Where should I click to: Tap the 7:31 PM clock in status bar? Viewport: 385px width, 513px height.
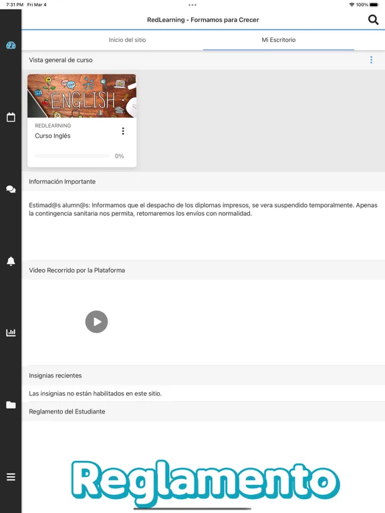[x=15, y=5]
